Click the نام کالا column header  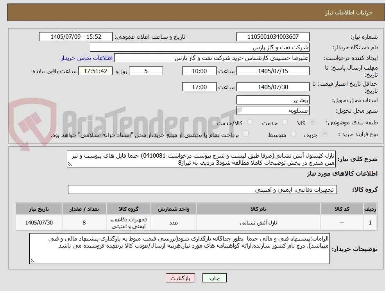(258, 209)
